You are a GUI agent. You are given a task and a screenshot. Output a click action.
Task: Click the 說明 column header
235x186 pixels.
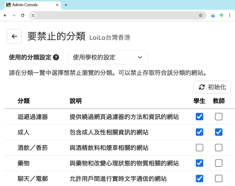(x=76, y=101)
